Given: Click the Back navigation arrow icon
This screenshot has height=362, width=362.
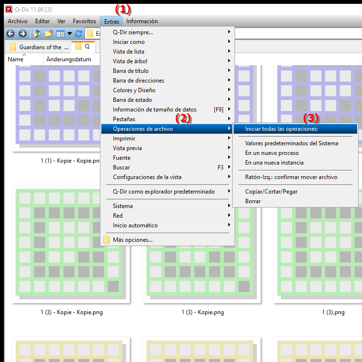Looking at the screenshot, I should [x=11, y=34].
